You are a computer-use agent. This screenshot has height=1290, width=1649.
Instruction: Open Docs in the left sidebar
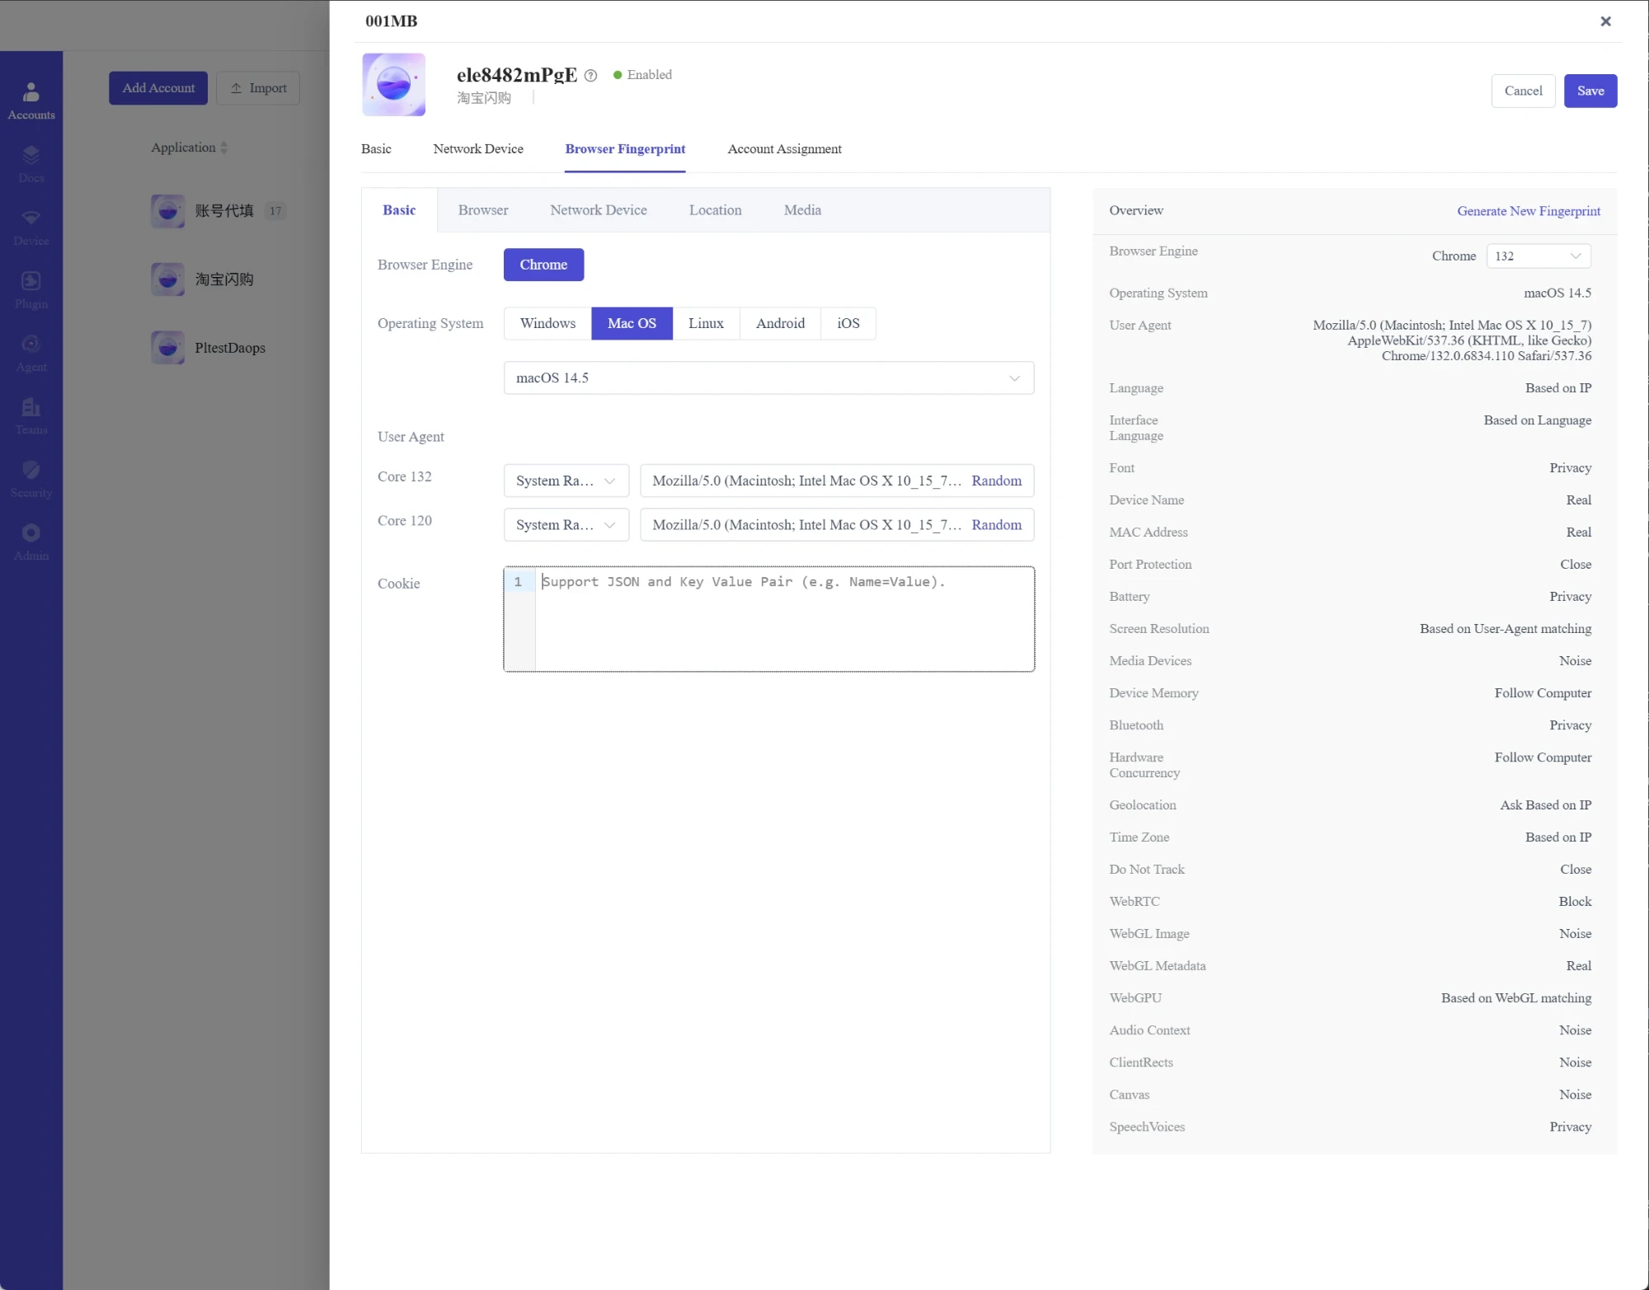(31, 164)
